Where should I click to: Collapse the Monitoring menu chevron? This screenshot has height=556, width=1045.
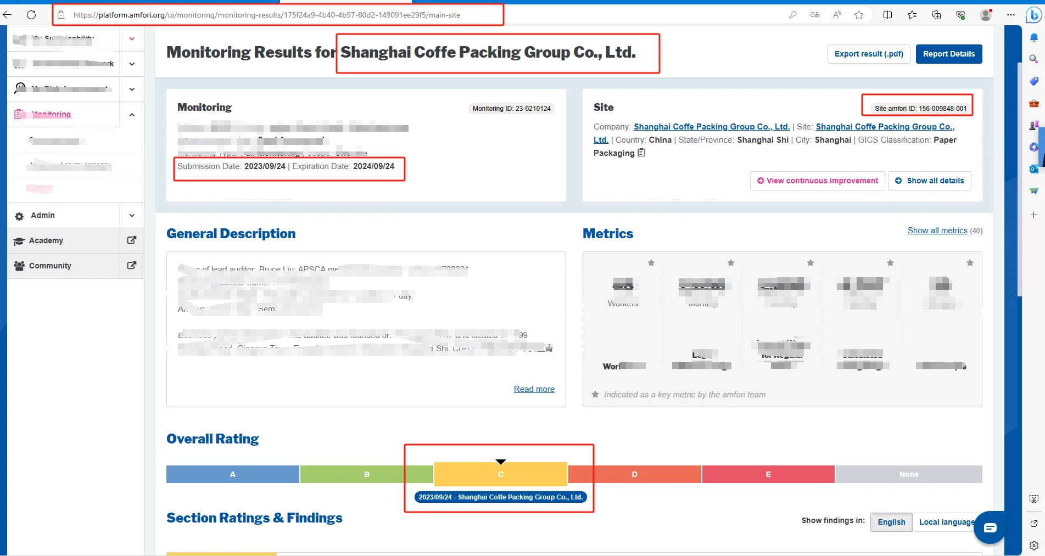coord(132,115)
